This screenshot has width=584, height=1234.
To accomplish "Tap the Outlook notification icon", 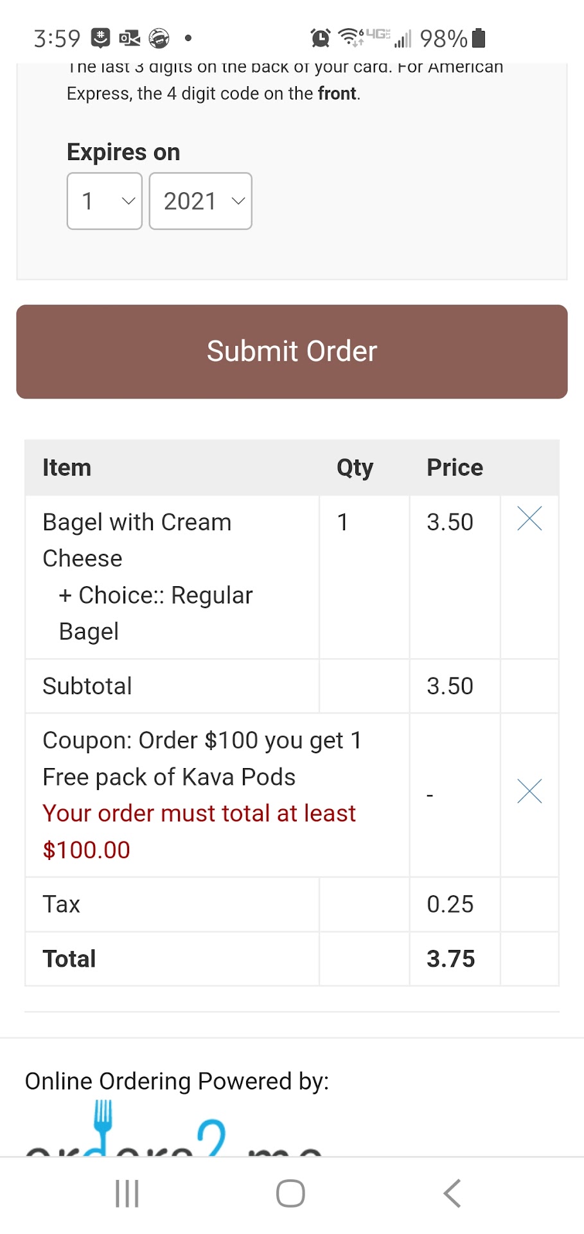I will pyautogui.click(x=129, y=39).
